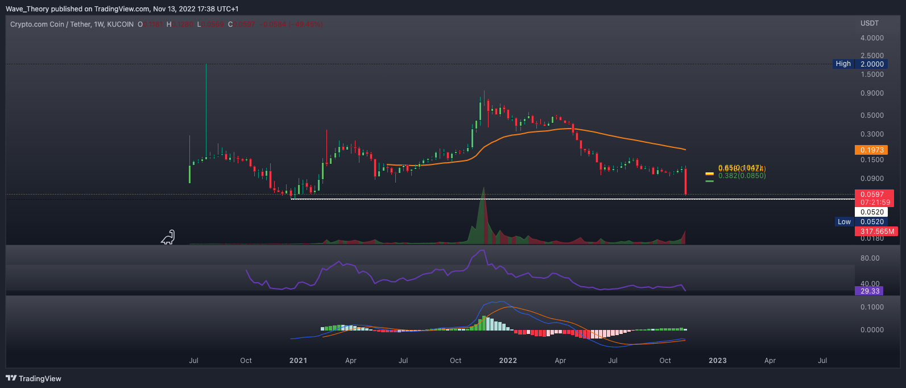Select the white 0.0520 horizontal line label
Image resolution: width=906 pixels, height=388 pixels.
point(871,212)
